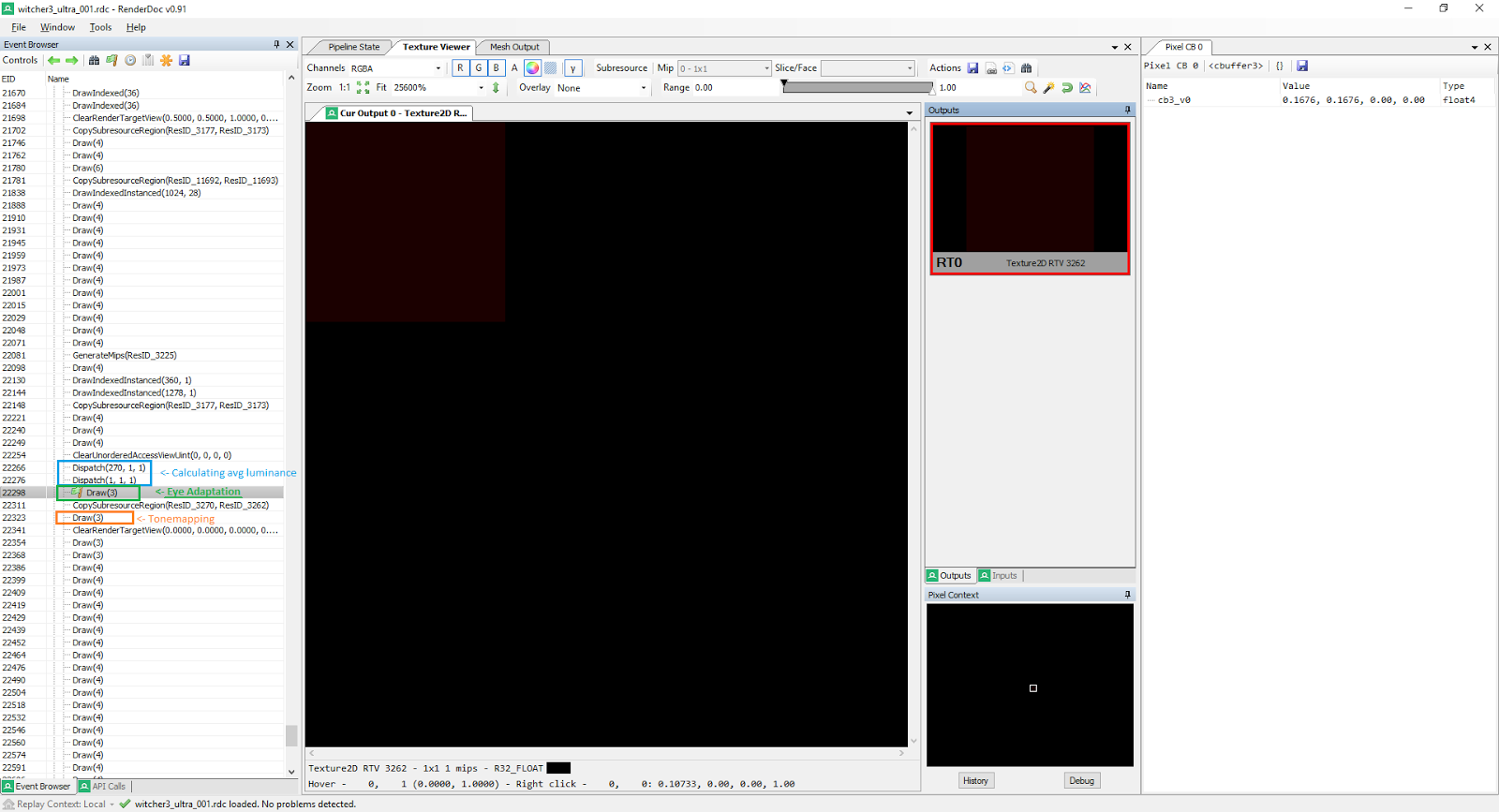Click the green flag jump-to-event icon
Image resolution: width=1499 pixels, height=812 pixels.
(x=111, y=60)
